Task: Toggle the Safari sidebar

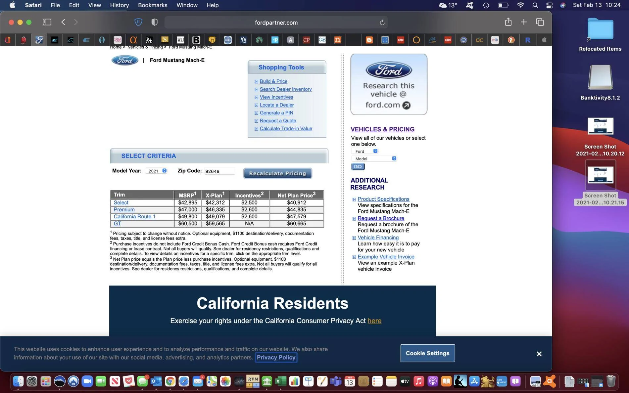Action: coord(47,22)
